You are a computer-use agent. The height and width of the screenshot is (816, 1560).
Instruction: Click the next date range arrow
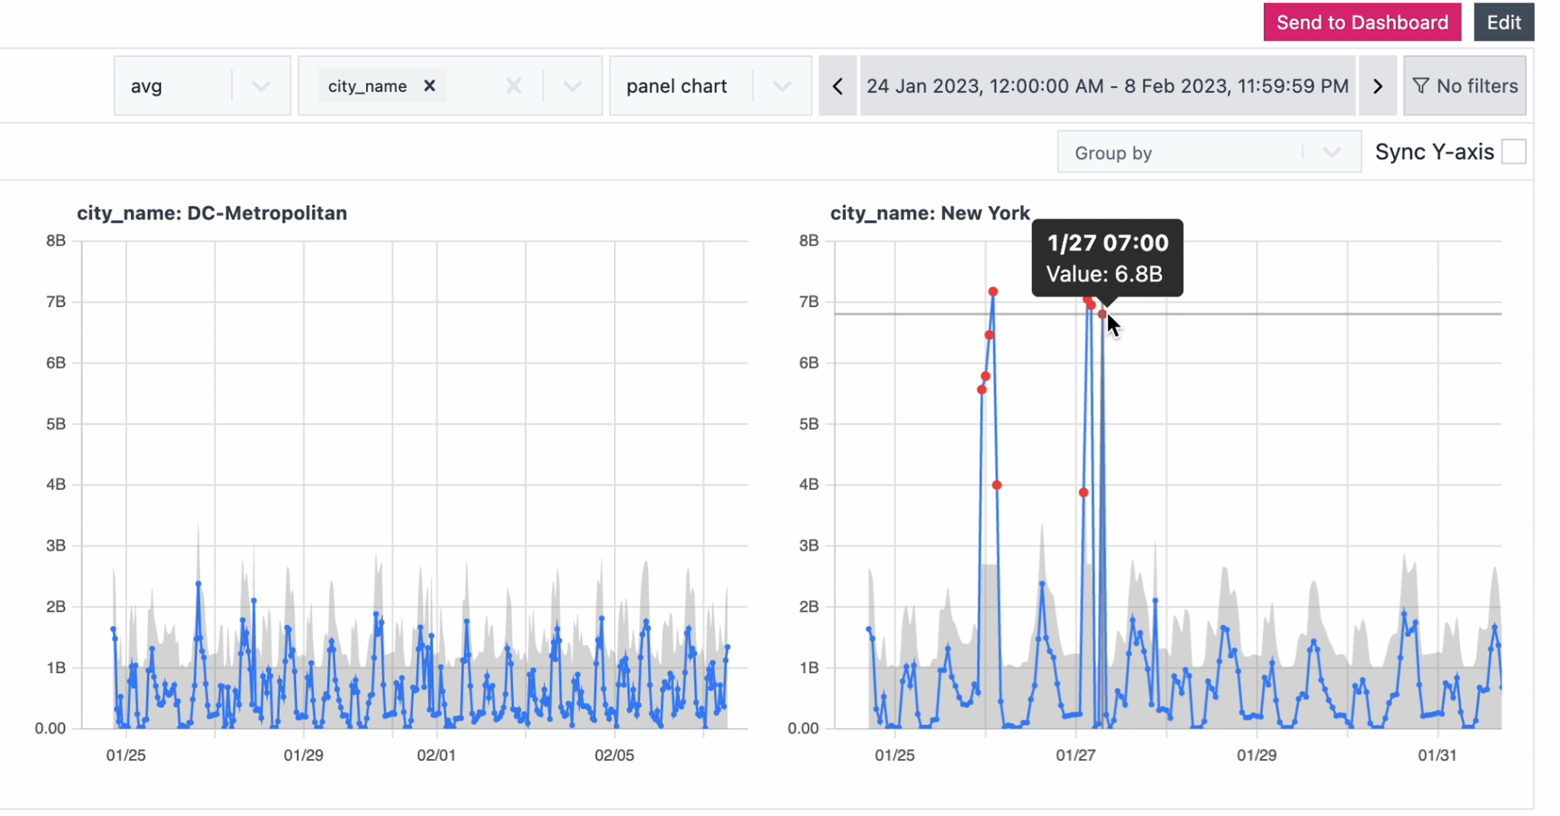click(1377, 86)
